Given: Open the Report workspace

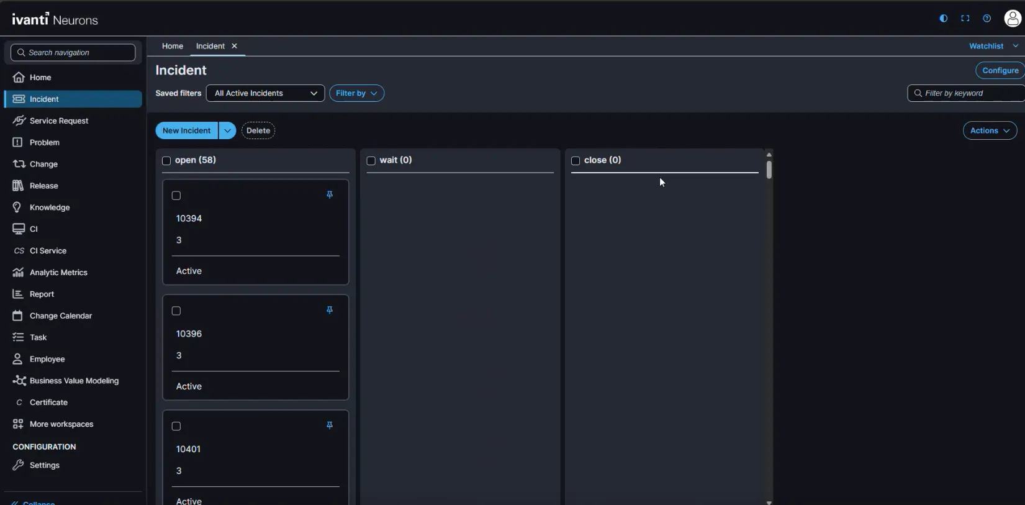Looking at the screenshot, I should point(73,294).
